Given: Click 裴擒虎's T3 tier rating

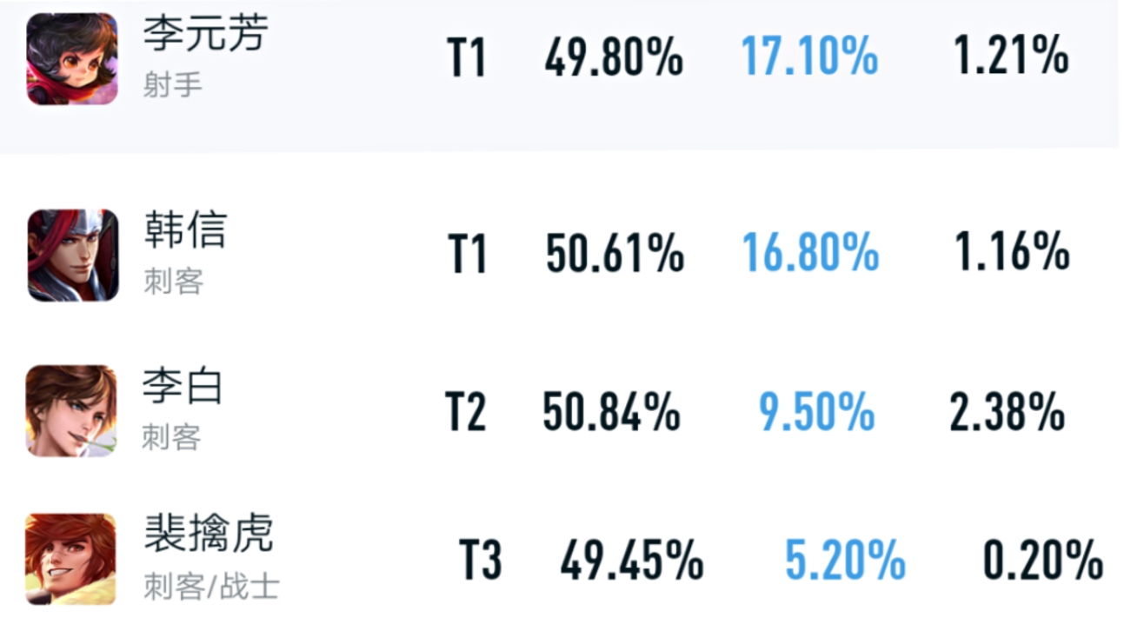Looking at the screenshot, I should coord(481,560).
